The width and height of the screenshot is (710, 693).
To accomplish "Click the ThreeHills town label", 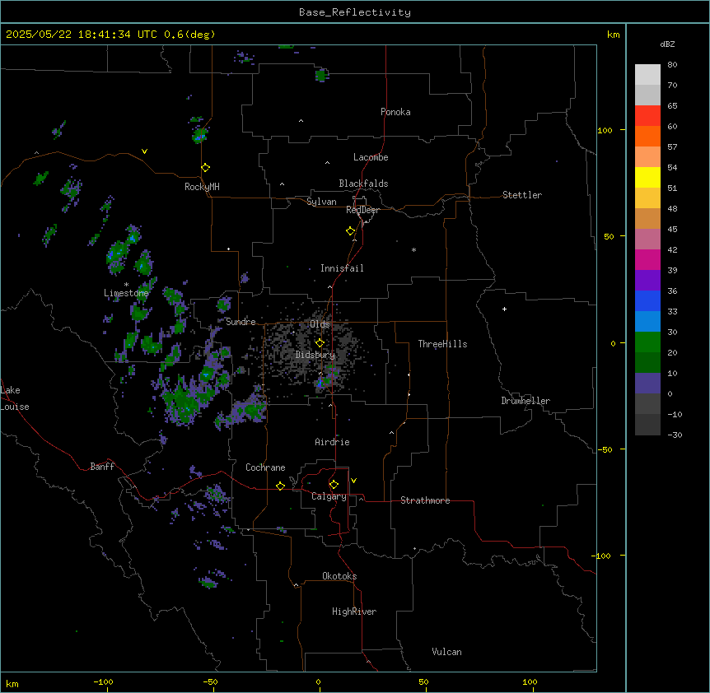I will coord(443,344).
